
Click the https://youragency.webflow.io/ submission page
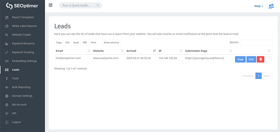click(x=204, y=58)
